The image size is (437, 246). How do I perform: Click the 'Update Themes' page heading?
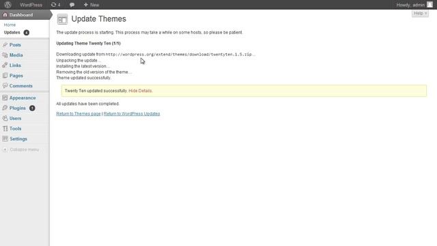[98, 18]
